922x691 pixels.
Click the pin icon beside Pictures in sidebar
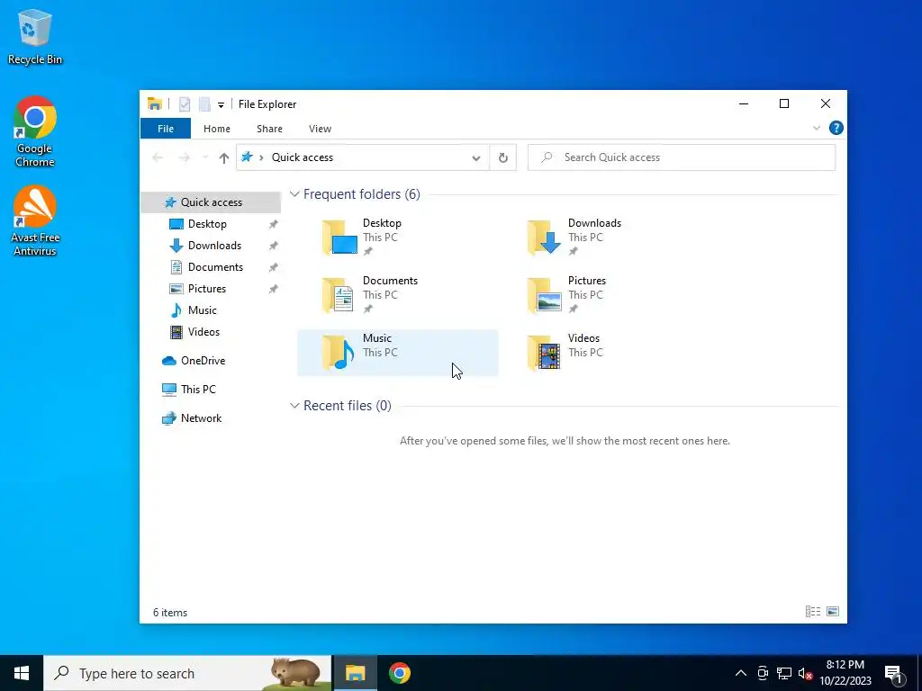(x=274, y=289)
